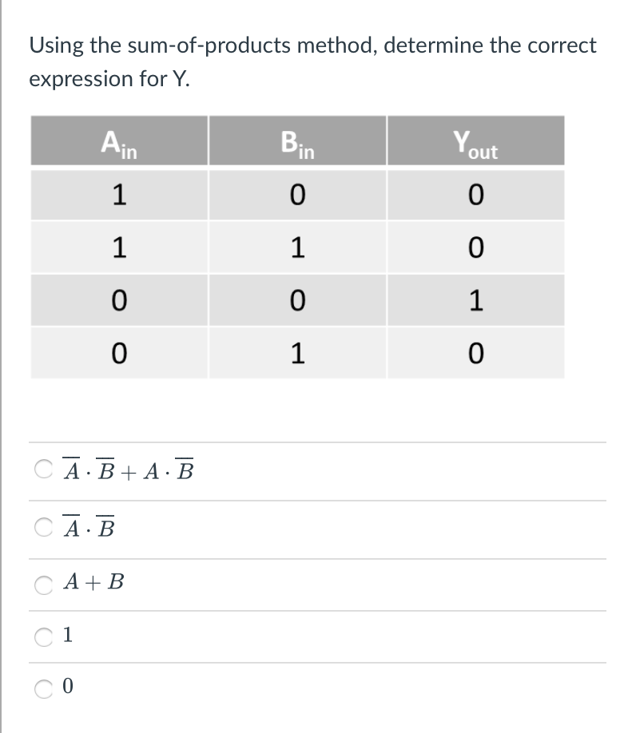Click the first row of the truth table

tap(296, 194)
